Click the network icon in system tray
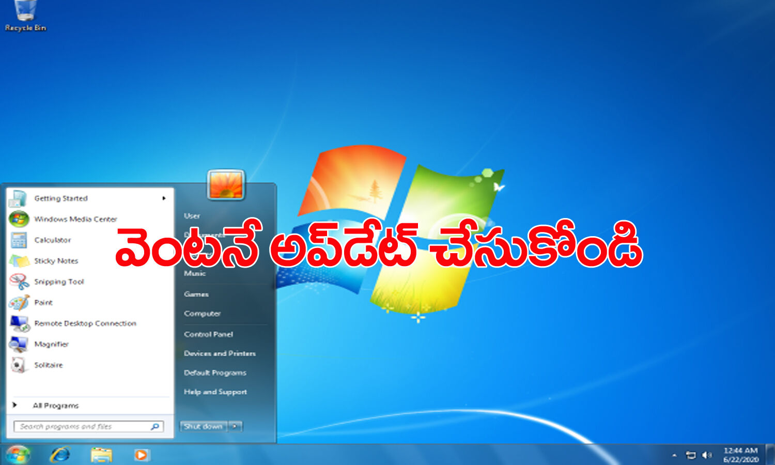Screen dimensions: 775x465 tap(691, 455)
